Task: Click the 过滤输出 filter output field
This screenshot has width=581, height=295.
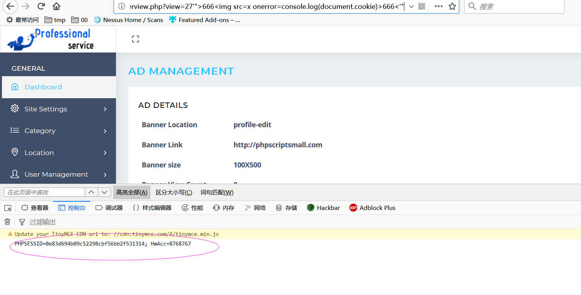Action: tap(43, 222)
